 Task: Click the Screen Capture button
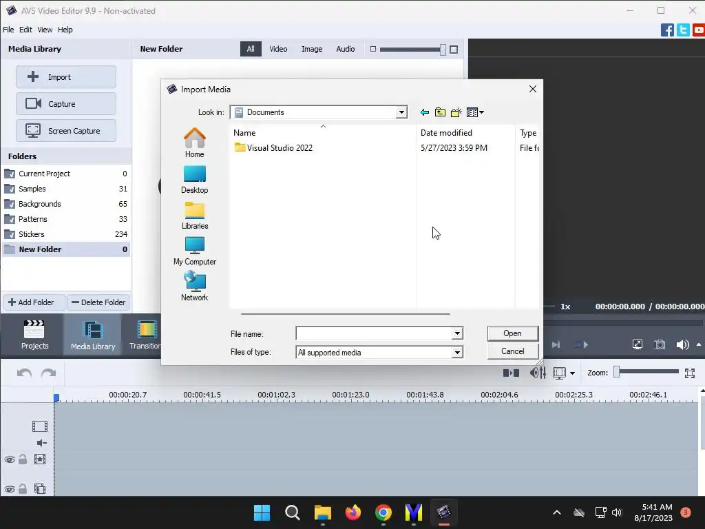pyautogui.click(x=66, y=131)
